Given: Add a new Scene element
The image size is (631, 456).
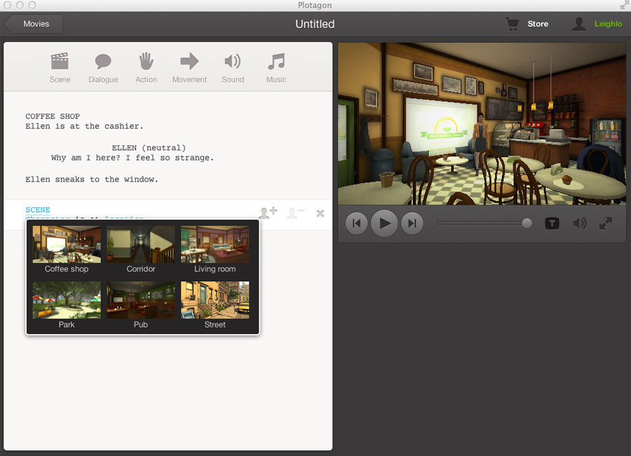Looking at the screenshot, I should [60, 67].
